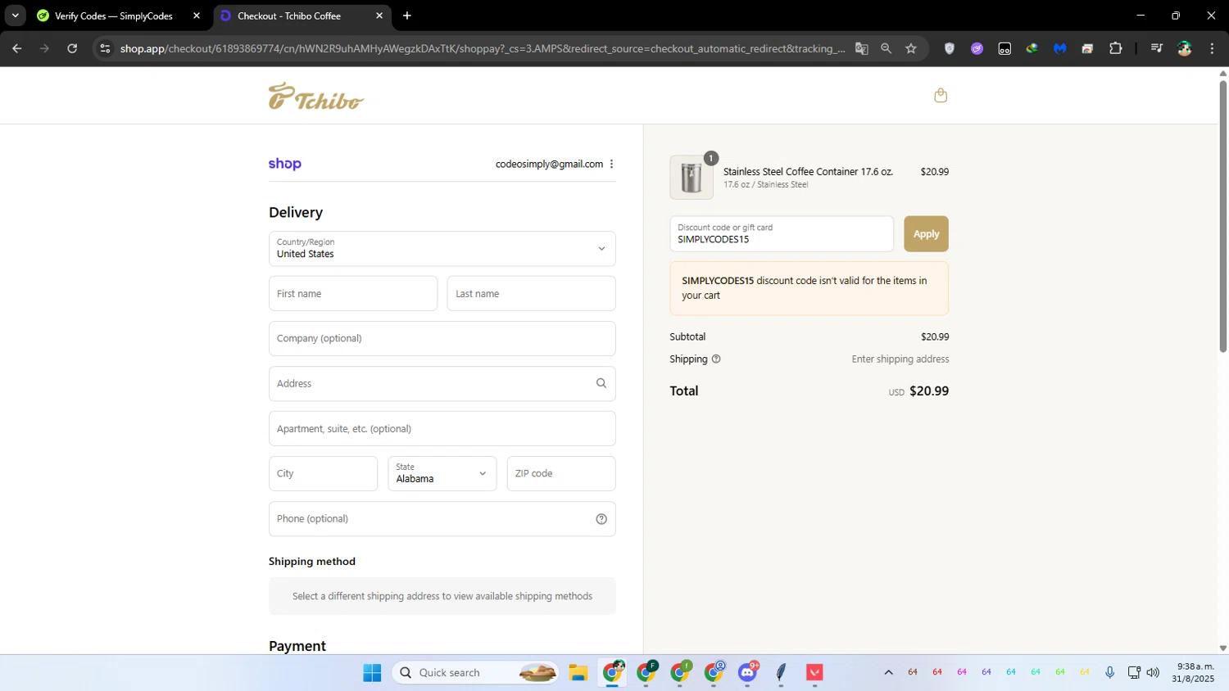The height and width of the screenshot is (691, 1229).
Task: Click the ZIP code field
Action: (x=561, y=474)
